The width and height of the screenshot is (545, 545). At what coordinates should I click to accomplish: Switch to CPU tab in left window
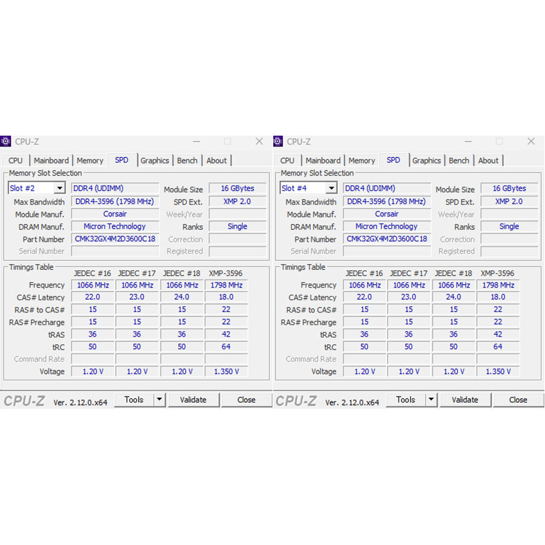[15, 160]
